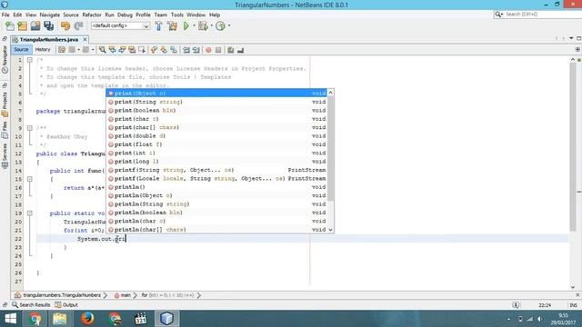Click the main breadcrumb in navigation bar
Screen dimensions: 582x327
pos(123,295)
